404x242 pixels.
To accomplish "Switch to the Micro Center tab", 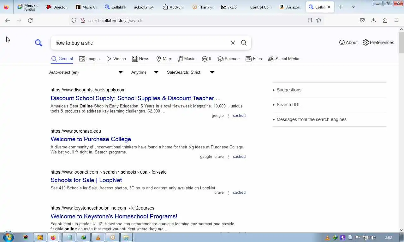I will click(87, 7).
